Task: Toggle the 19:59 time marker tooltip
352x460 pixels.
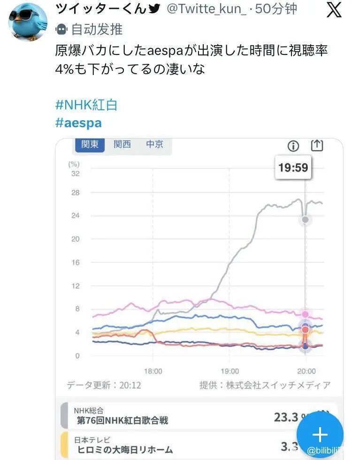Action: [293, 167]
